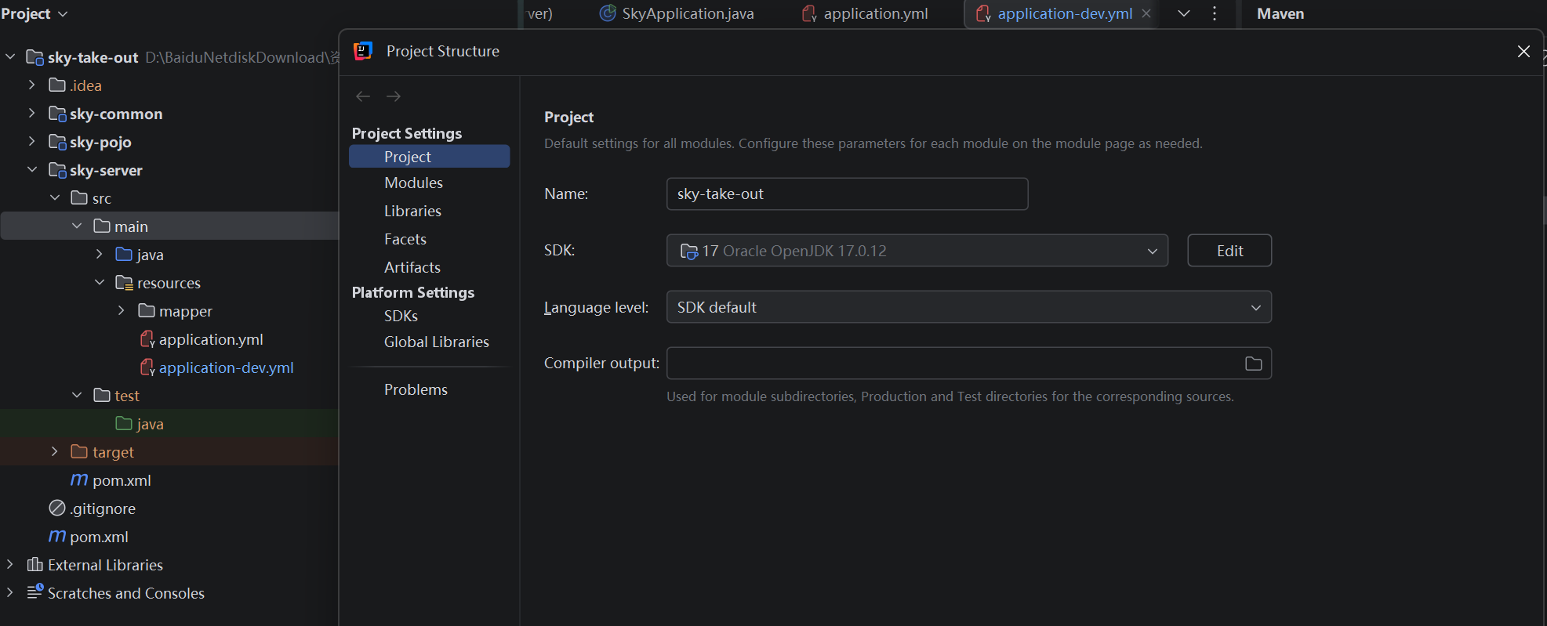Open the editor tab options kebab menu
The width and height of the screenshot is (1547, 626).
coord(1215,13)
